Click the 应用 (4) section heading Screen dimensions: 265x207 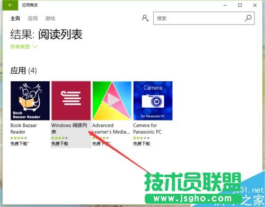23,71
